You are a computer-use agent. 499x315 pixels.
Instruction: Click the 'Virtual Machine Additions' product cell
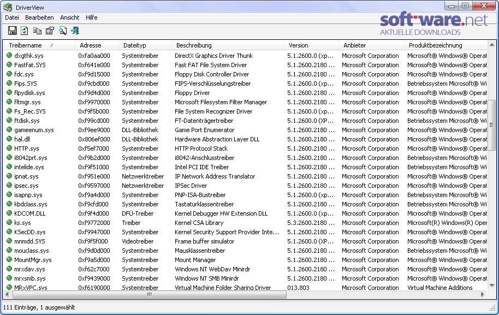point(440,287)
